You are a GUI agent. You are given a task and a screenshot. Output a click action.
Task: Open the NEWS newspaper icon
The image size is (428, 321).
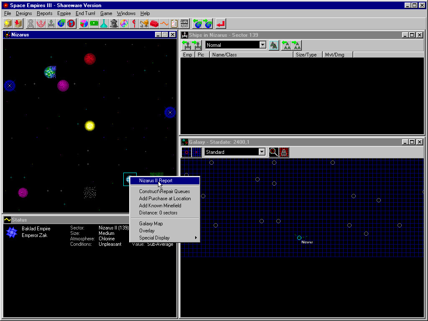click(184, 24)
